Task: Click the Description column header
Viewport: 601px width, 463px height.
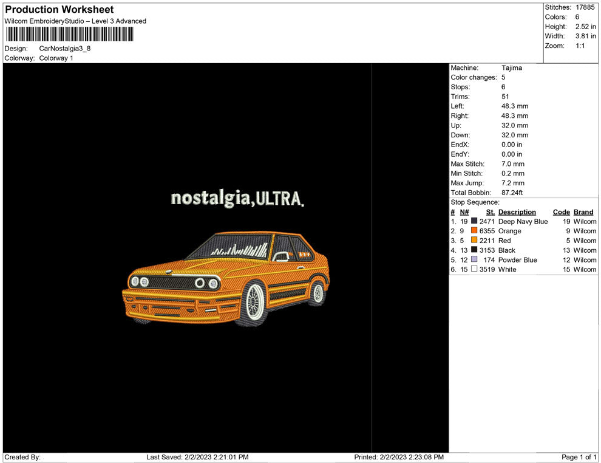Action: click(x=517, y=212)
